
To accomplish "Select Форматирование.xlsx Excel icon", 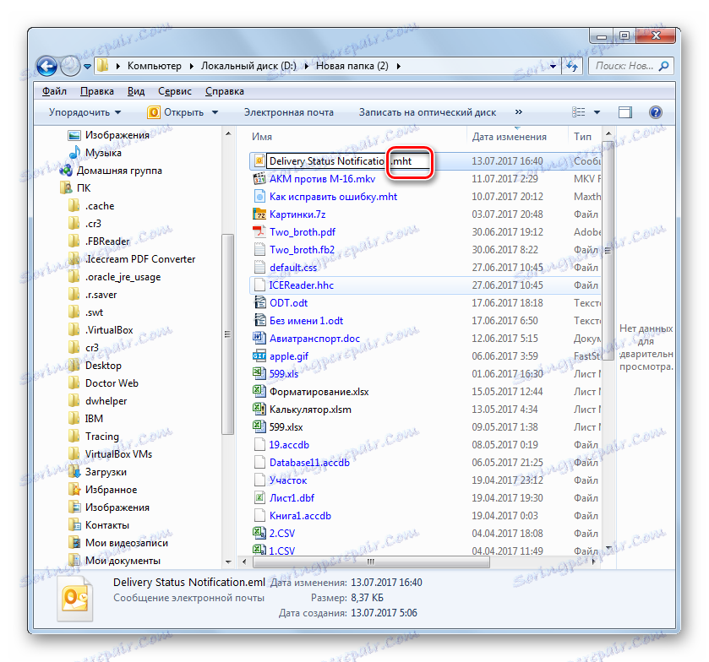I will (259, 391).
